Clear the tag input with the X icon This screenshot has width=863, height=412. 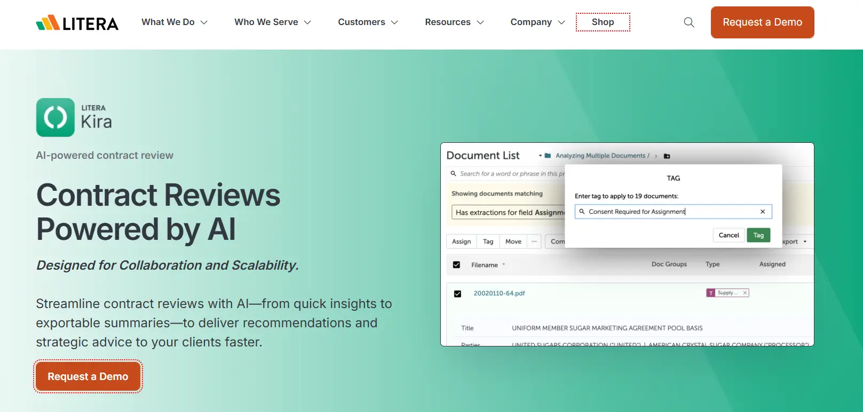763,212
